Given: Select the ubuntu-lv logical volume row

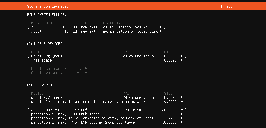Looking at the screenshot, I should (x=104, y=102).
